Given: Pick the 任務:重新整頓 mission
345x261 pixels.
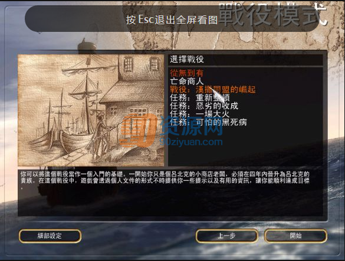Looking at the screenshot, I should pos(200,97).
